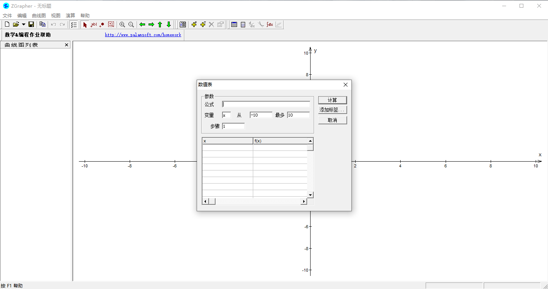Click the zoom out magnifier icon

point(131,25)
